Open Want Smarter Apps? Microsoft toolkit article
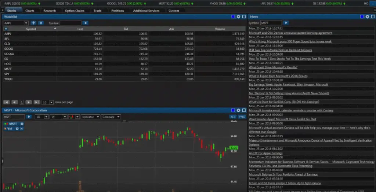Viewport: 376px width, 192px height. 282,119
